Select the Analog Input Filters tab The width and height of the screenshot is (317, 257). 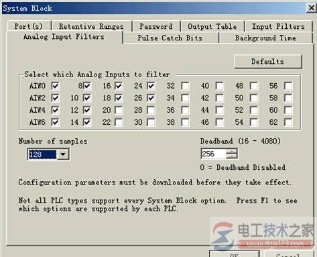click(64, 37)
